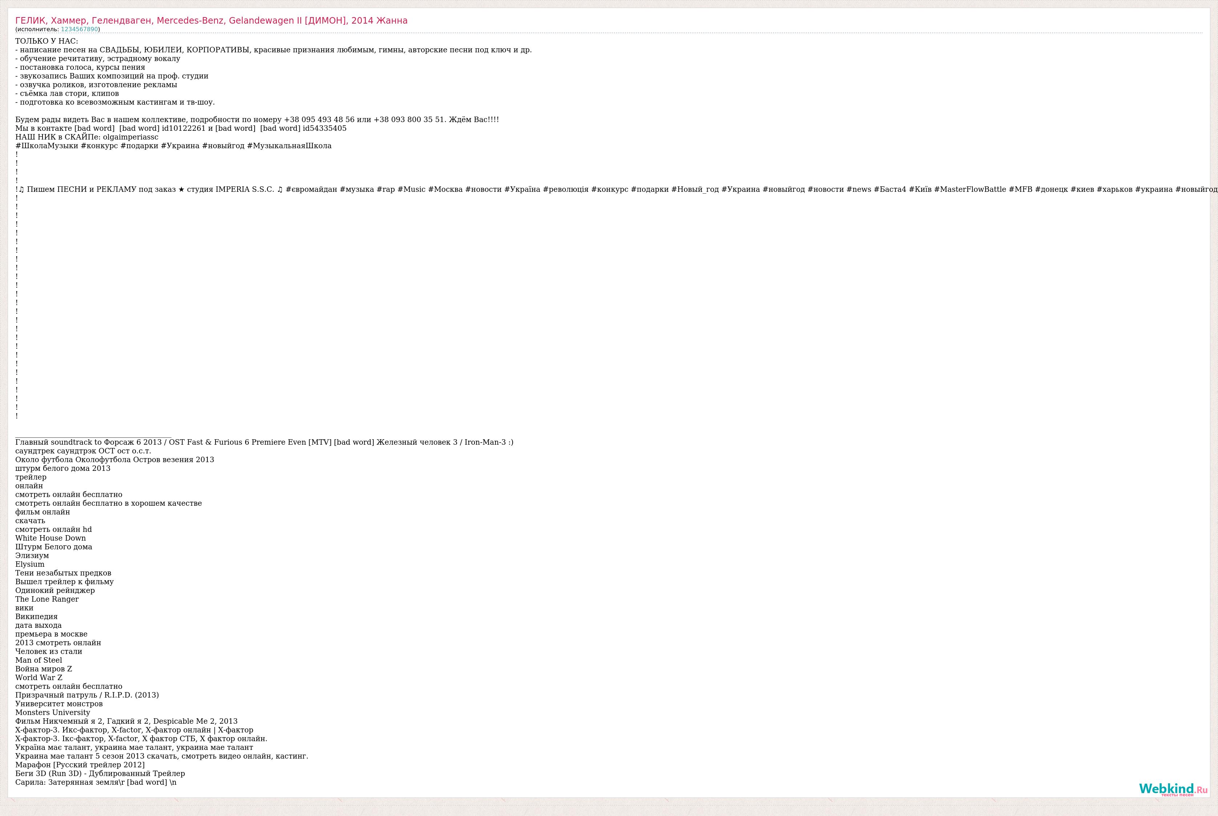Image resolution: width=1218 pixels, height=816 pixels.
Task: Click the line Elysium
Action: (x=30, y=564)
